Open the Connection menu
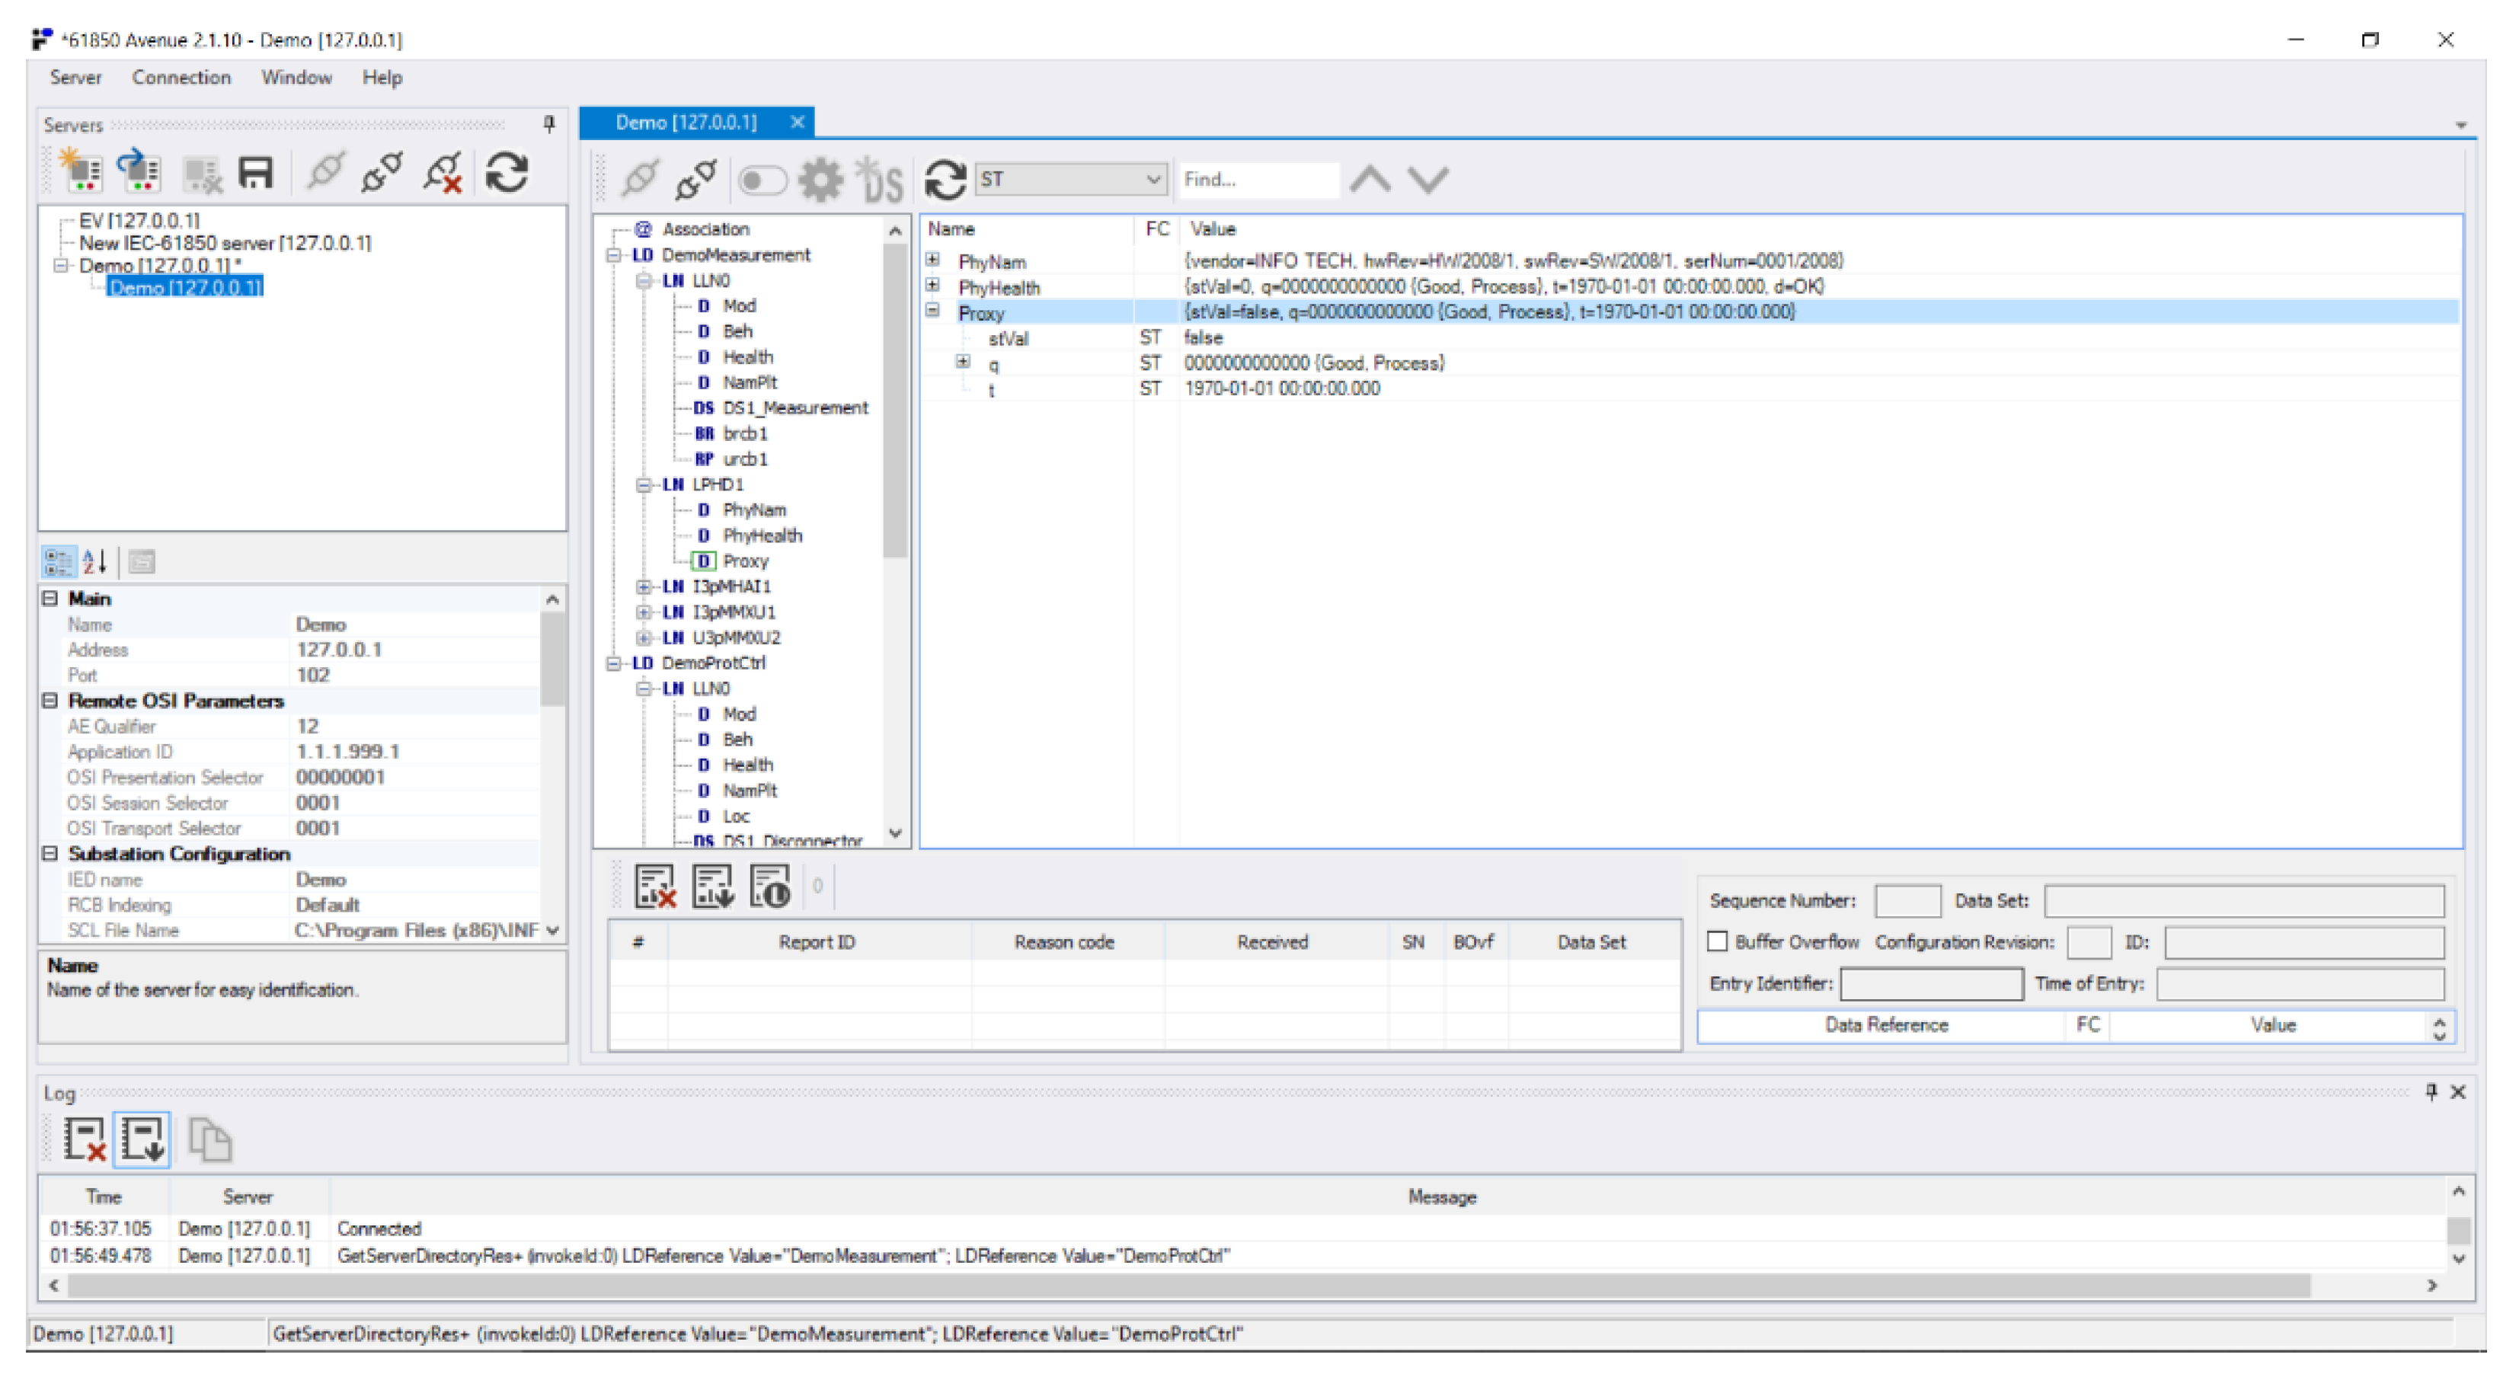Viewport: 2516px width, 1377px height. pos(181,77)
